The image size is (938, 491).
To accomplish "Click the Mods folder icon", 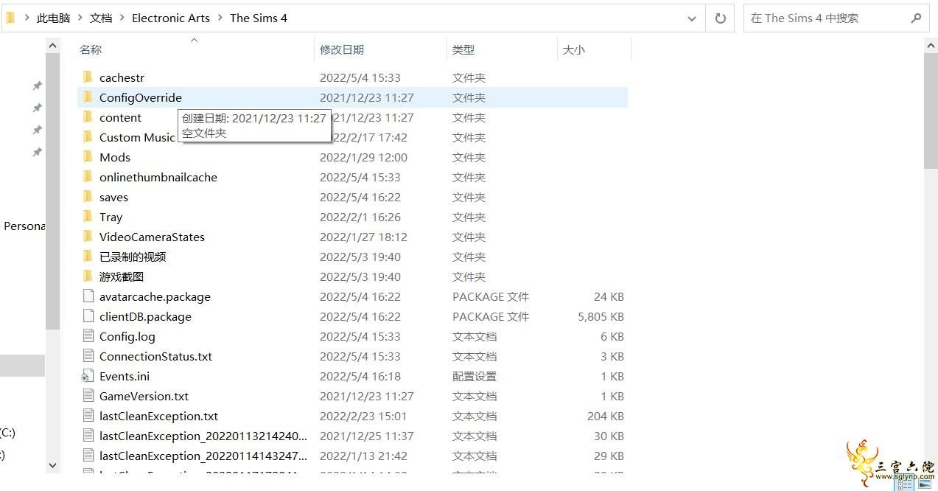I will 88,157.
